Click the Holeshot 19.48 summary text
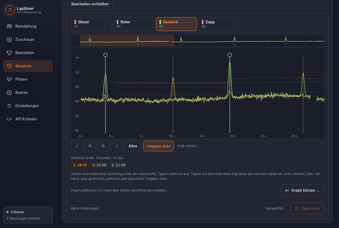 [97, 158]
